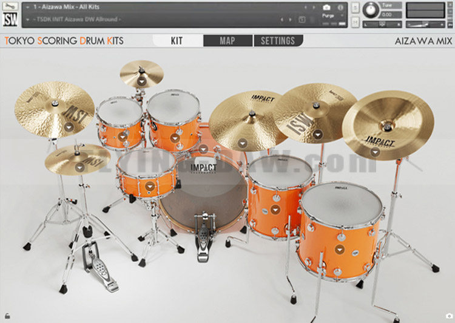The image size is (455, 323).
Task: Open the hi-hat cymbal dropdown
Action: coord(80,168)
